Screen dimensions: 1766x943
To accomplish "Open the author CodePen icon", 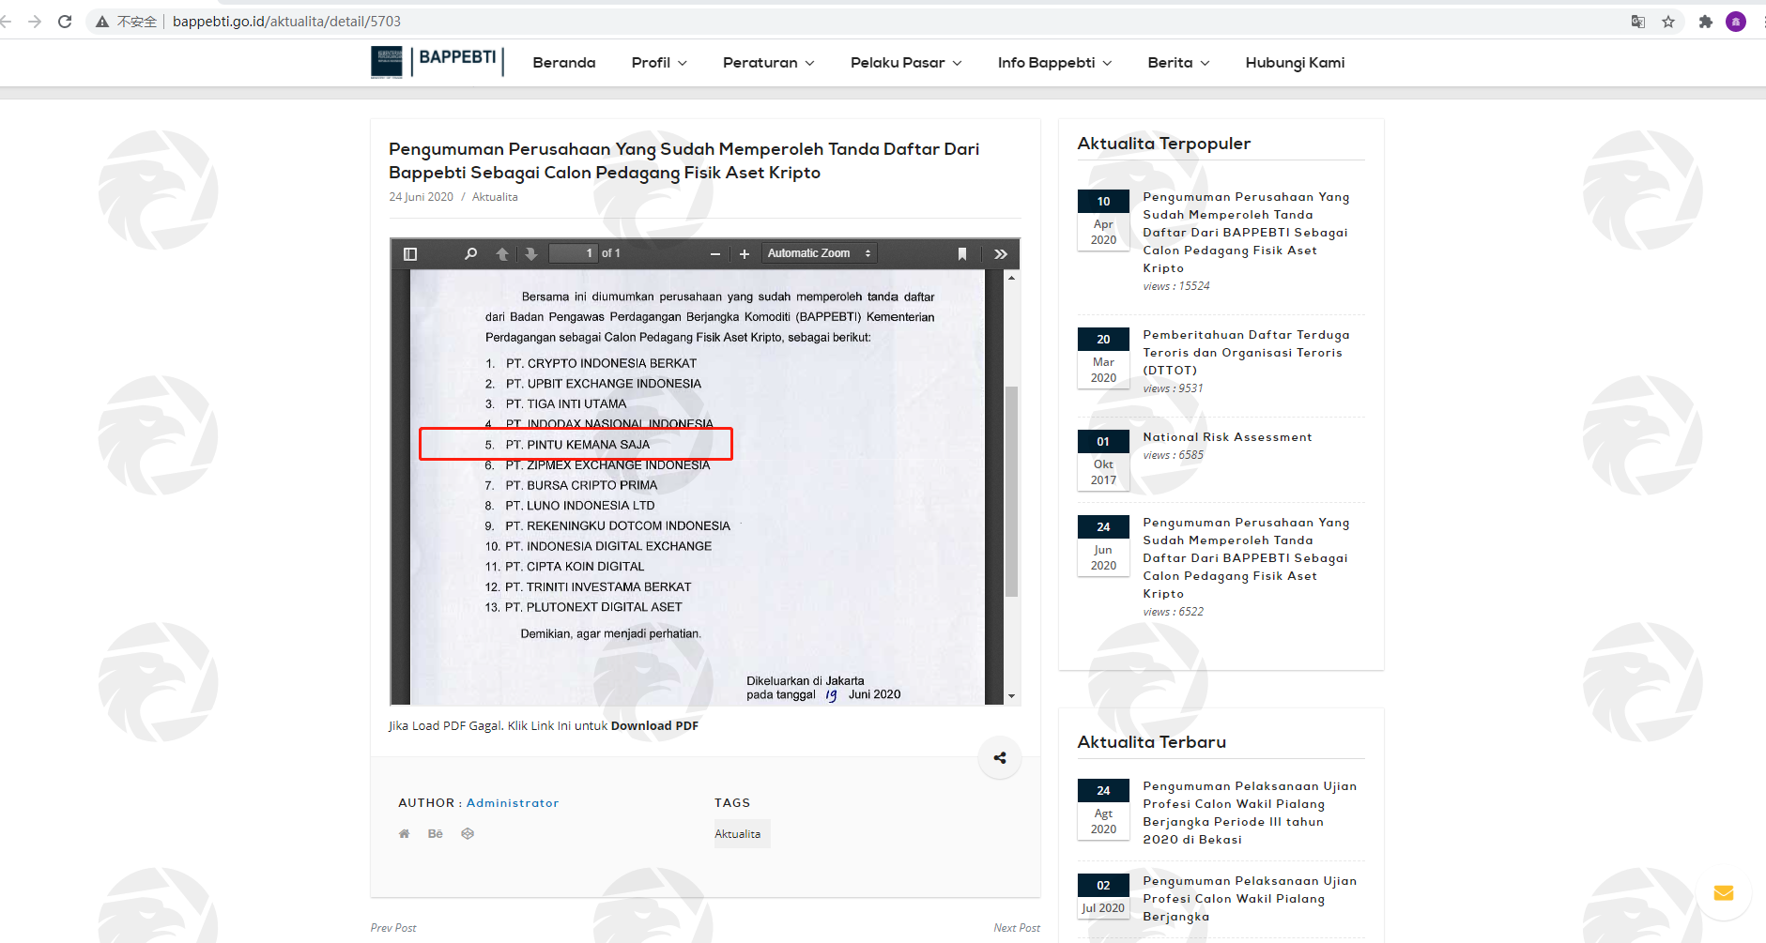I will coord(468,833).
